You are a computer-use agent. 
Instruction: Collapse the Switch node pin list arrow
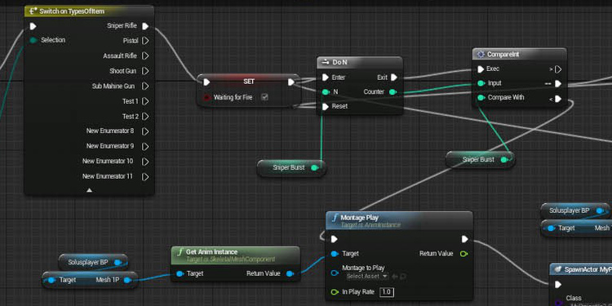tap(90, 190)
